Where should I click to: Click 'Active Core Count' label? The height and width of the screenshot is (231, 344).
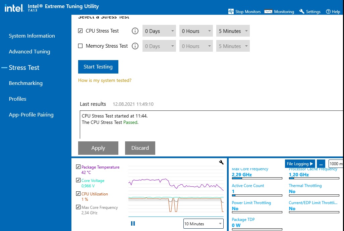click(248, 186)
